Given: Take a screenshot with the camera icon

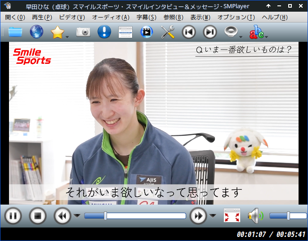Looking at the screenshot, I should pos(83,32).
